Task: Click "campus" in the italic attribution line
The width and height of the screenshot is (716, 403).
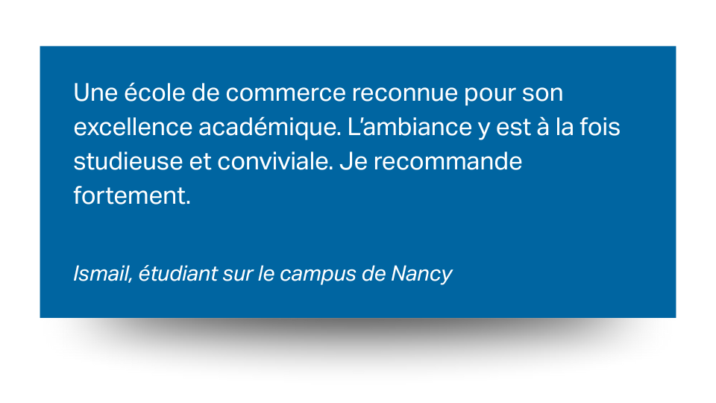Action: click(318, 275)
